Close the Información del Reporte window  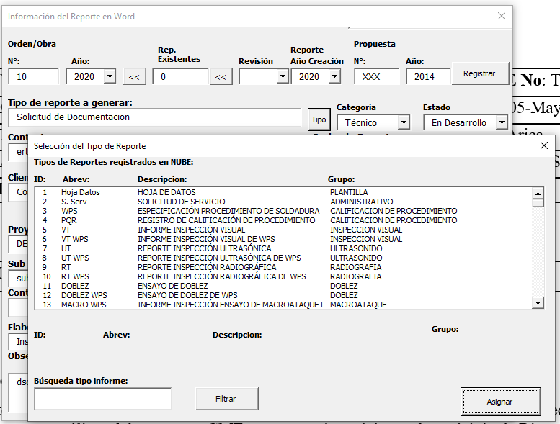click(502, 16)
